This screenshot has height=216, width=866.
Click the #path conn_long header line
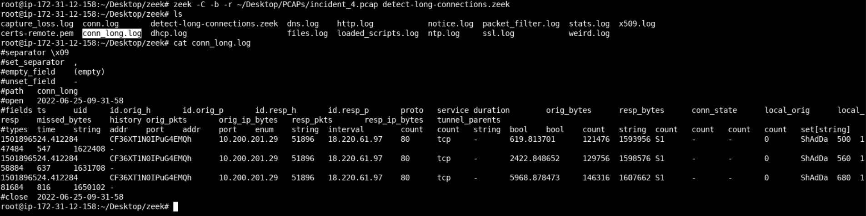[x=39, y=91]
